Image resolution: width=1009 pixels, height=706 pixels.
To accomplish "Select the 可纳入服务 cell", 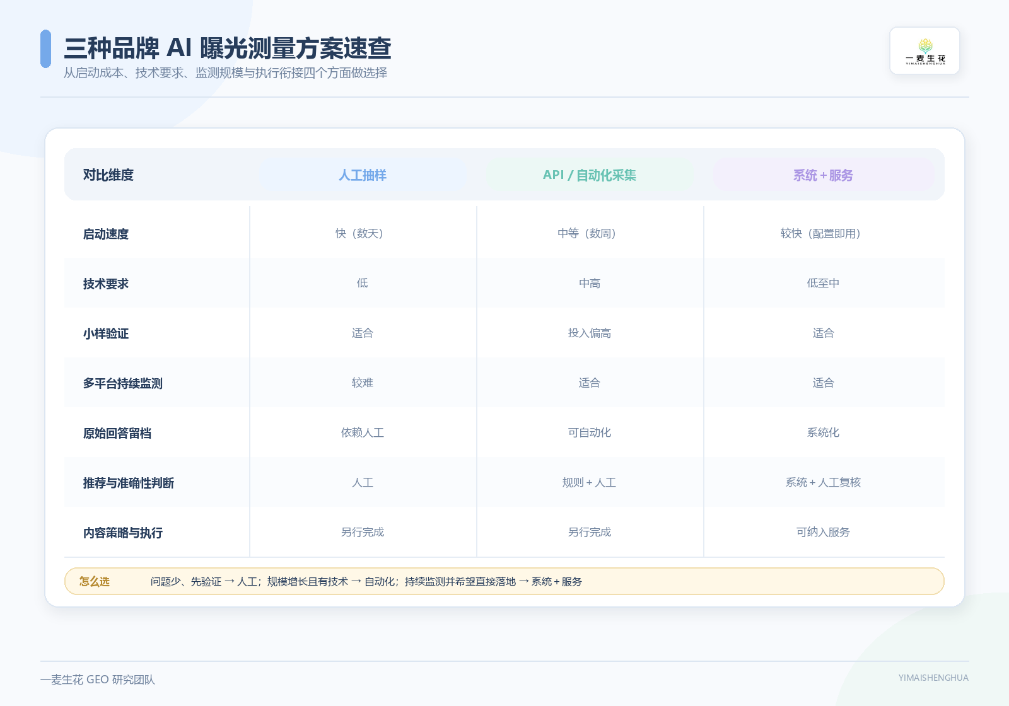I will click(x=823, y=532).
